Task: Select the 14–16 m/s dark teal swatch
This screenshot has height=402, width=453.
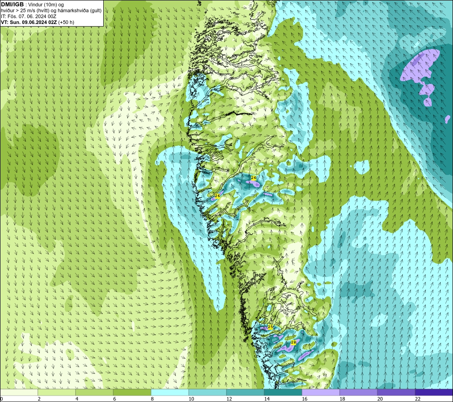Action: click(x=283, y=392)
